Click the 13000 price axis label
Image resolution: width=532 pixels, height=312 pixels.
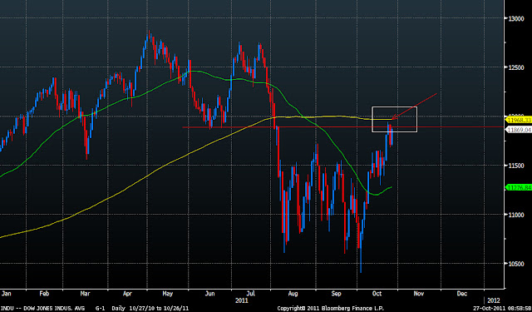pos(515,18)
